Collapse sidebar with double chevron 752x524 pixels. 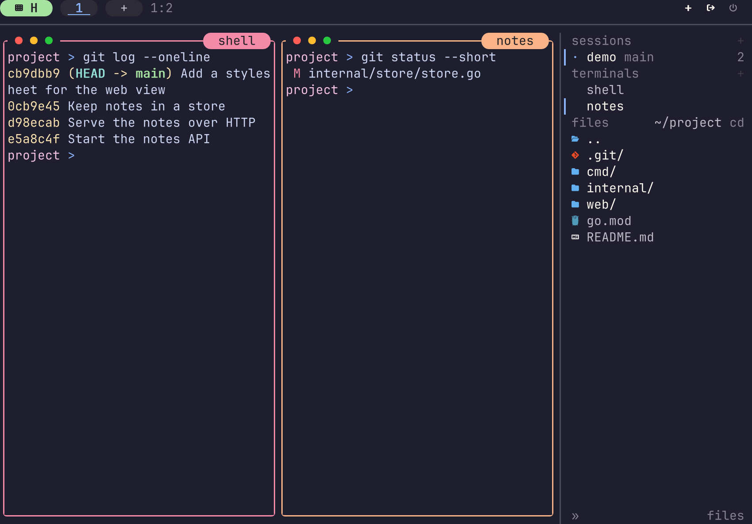[x=575, y=516]
